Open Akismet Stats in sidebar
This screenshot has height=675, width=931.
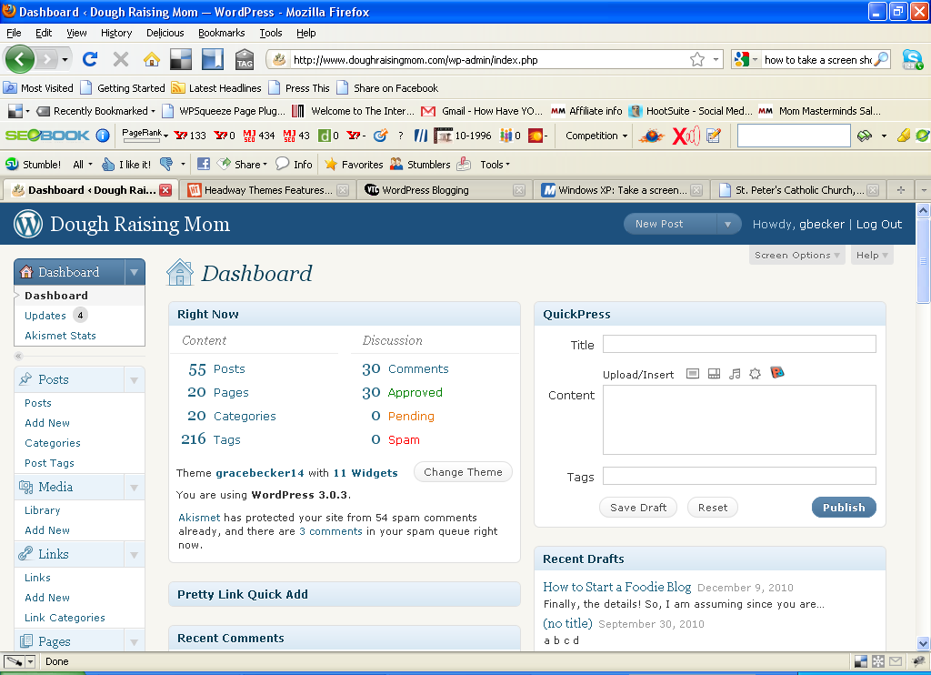tap(60, 336)
